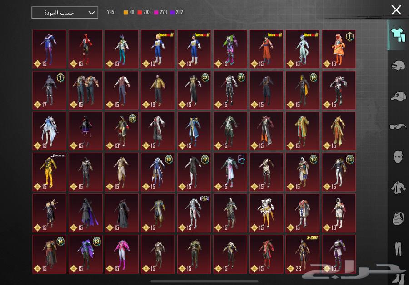Screen dimensions: 409x285
Task: Select the white and yellow dress outfit
Action: pos(266,213)
